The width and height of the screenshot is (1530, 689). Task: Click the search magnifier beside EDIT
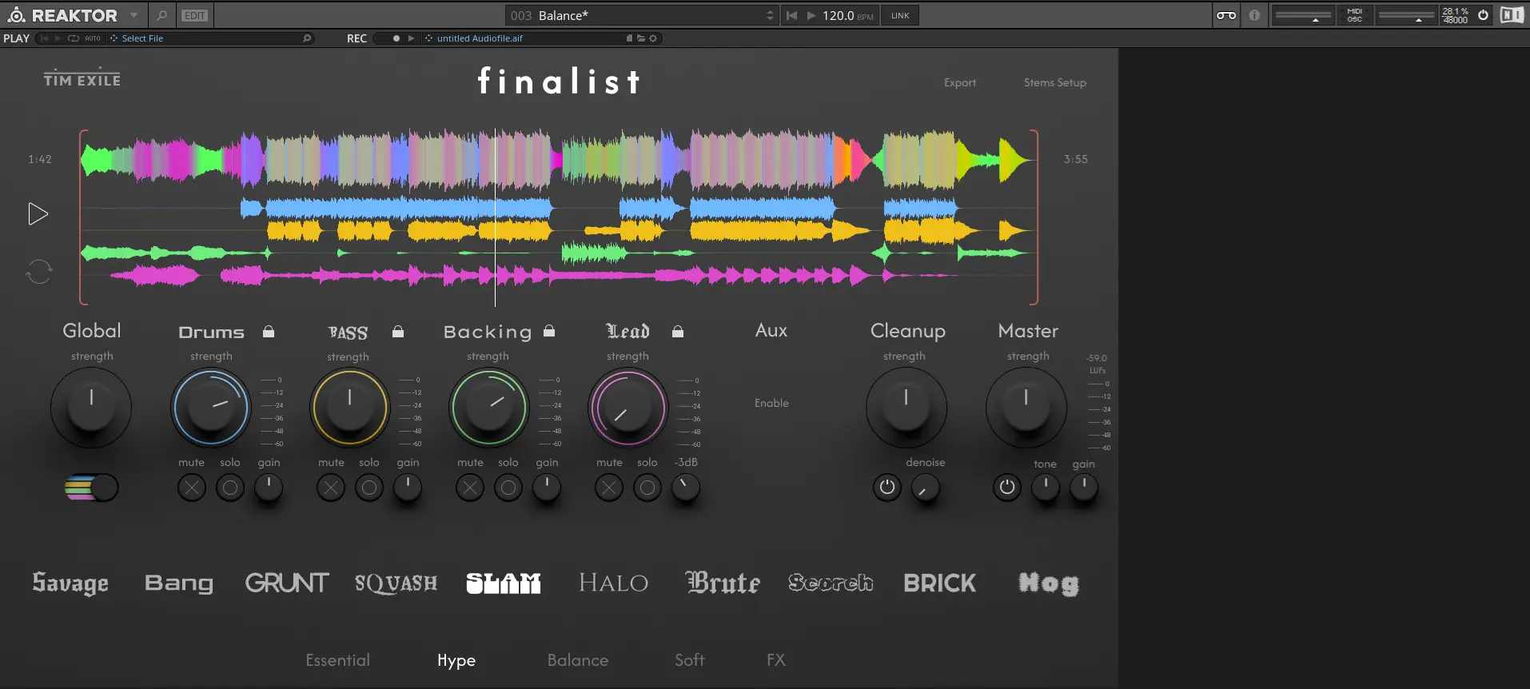[162, 15]
